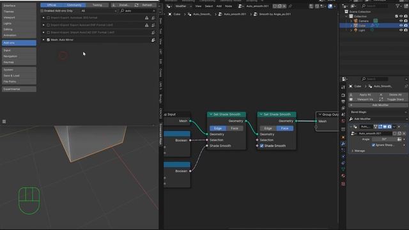Toggle the Community add-ons filter
409x230 pixels.
click(x=74, y=5)
